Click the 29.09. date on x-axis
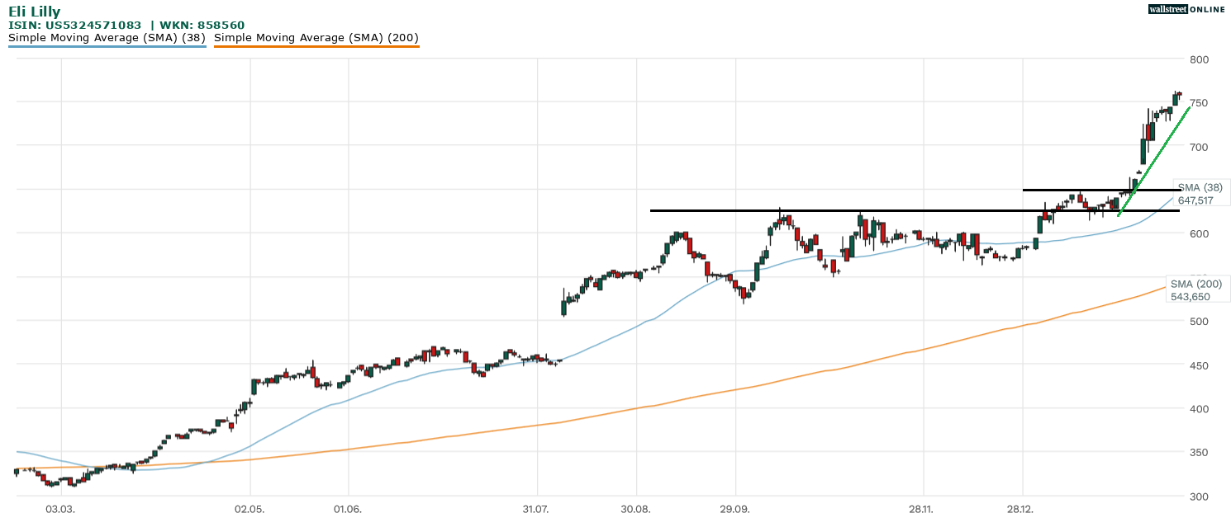 [734, 509]
